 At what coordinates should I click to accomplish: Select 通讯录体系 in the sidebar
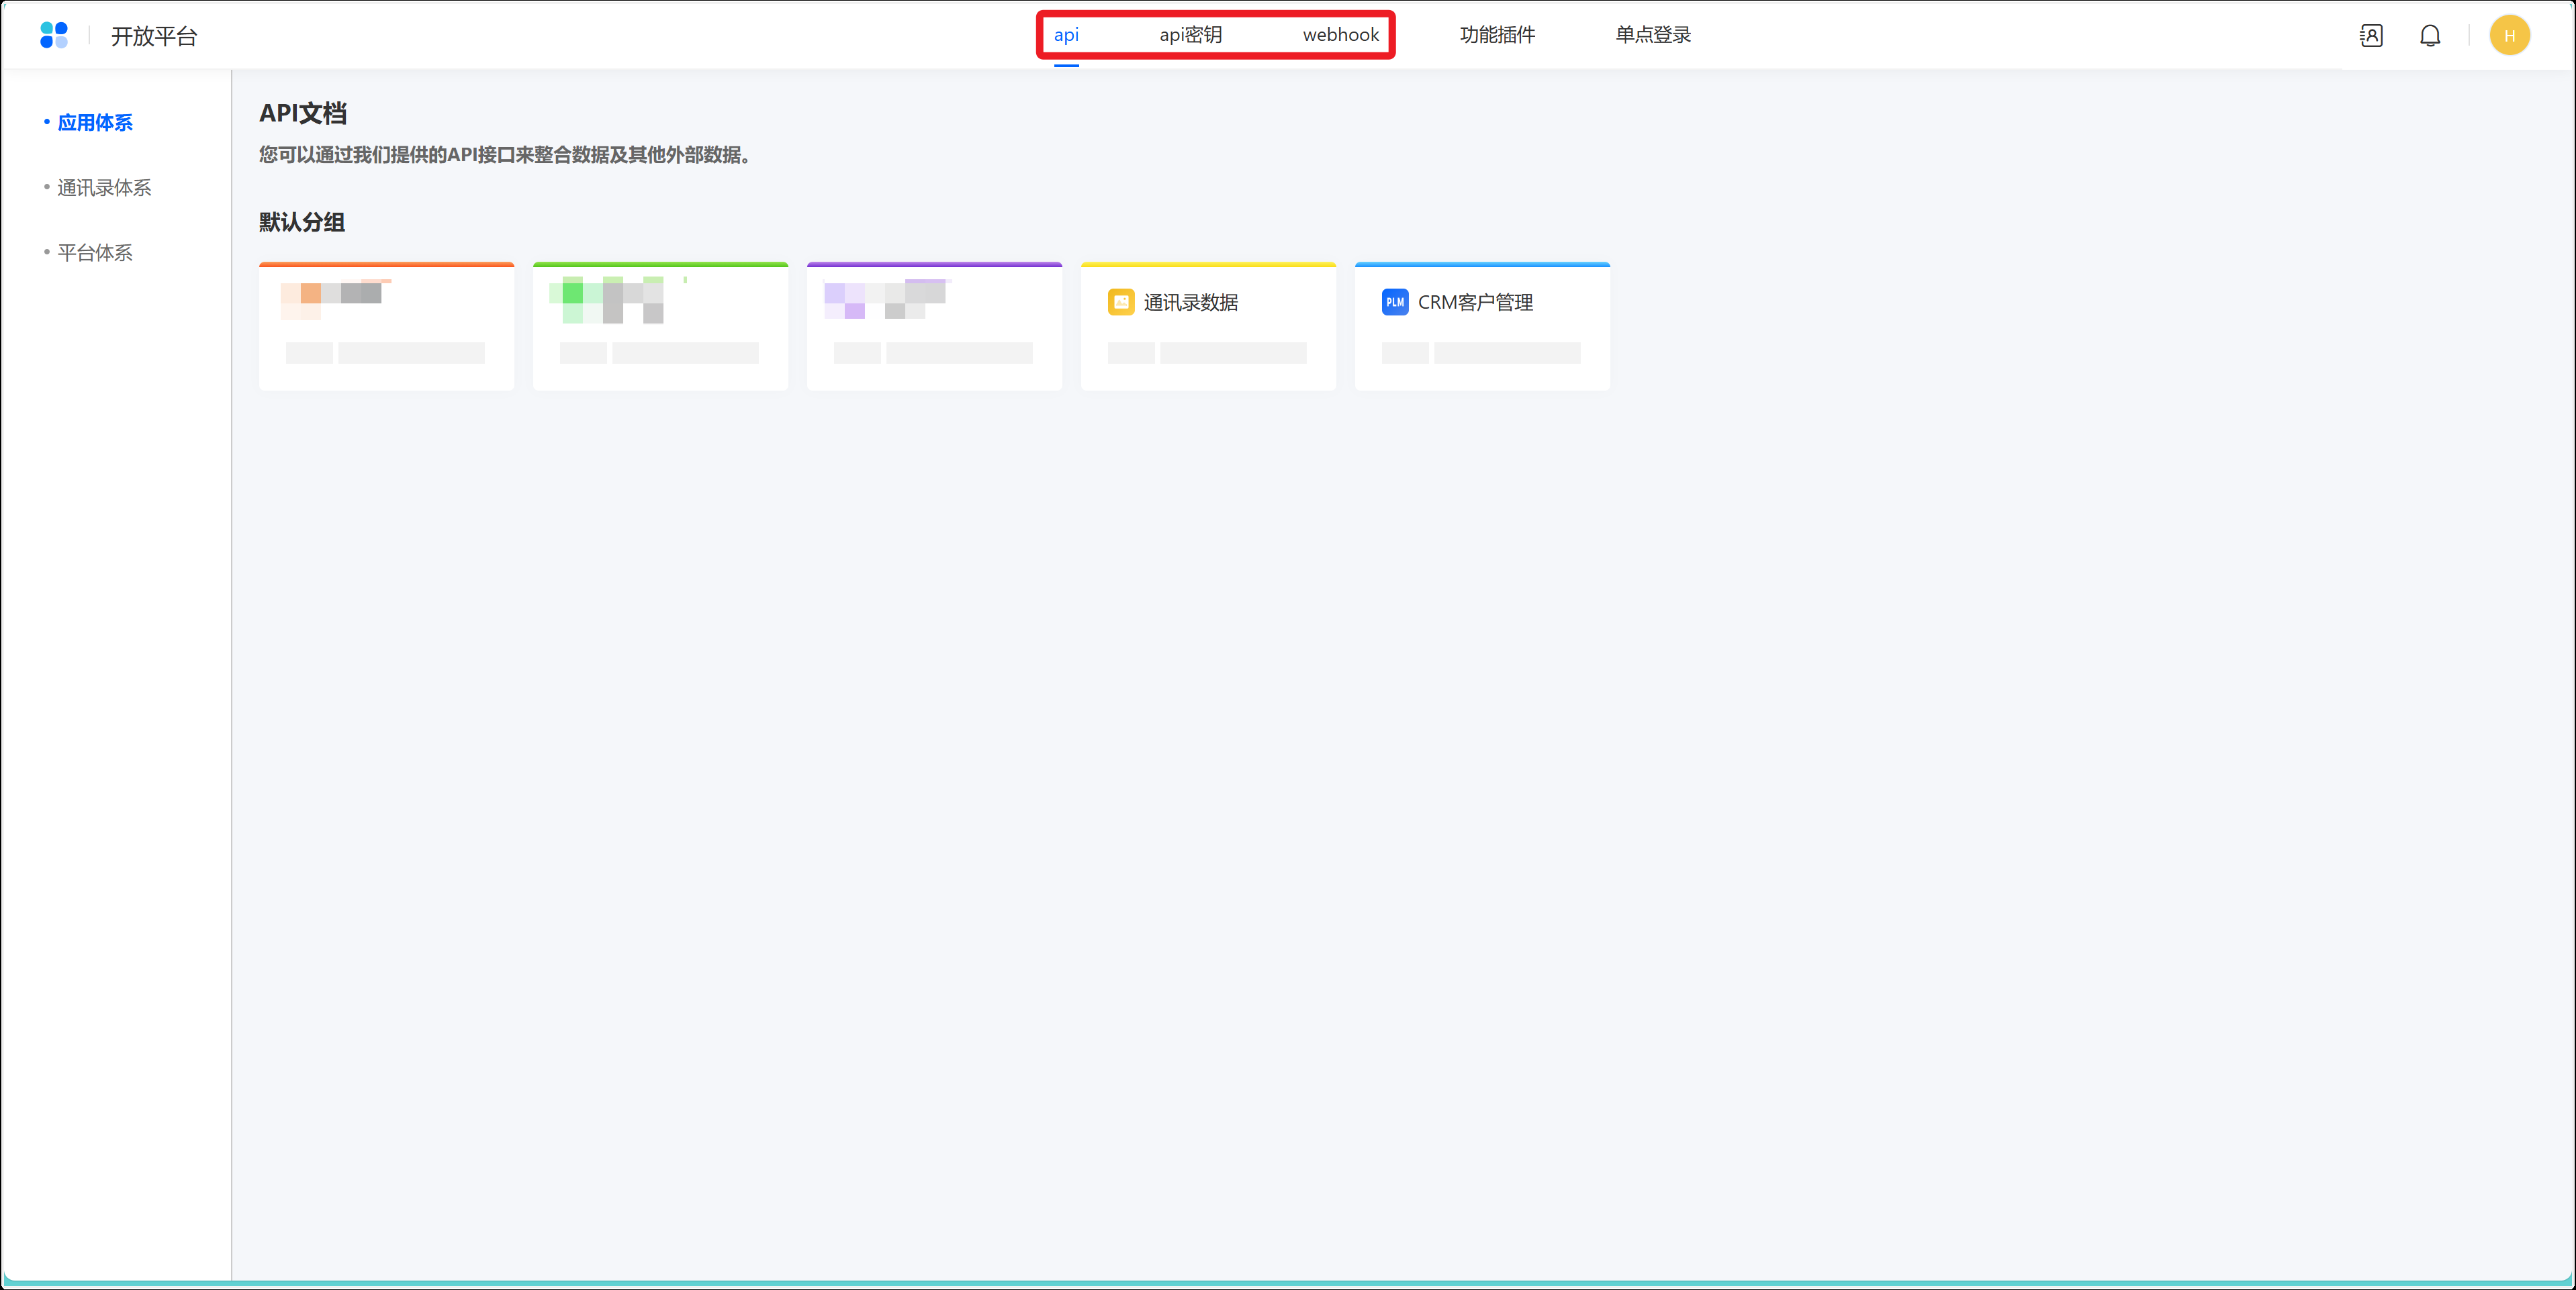(104, 188)
